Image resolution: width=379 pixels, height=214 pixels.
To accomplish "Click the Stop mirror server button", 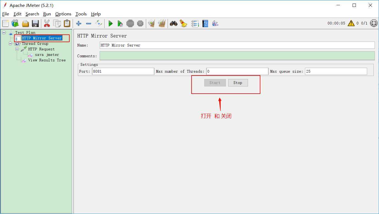I will click(x=238, y=83).
